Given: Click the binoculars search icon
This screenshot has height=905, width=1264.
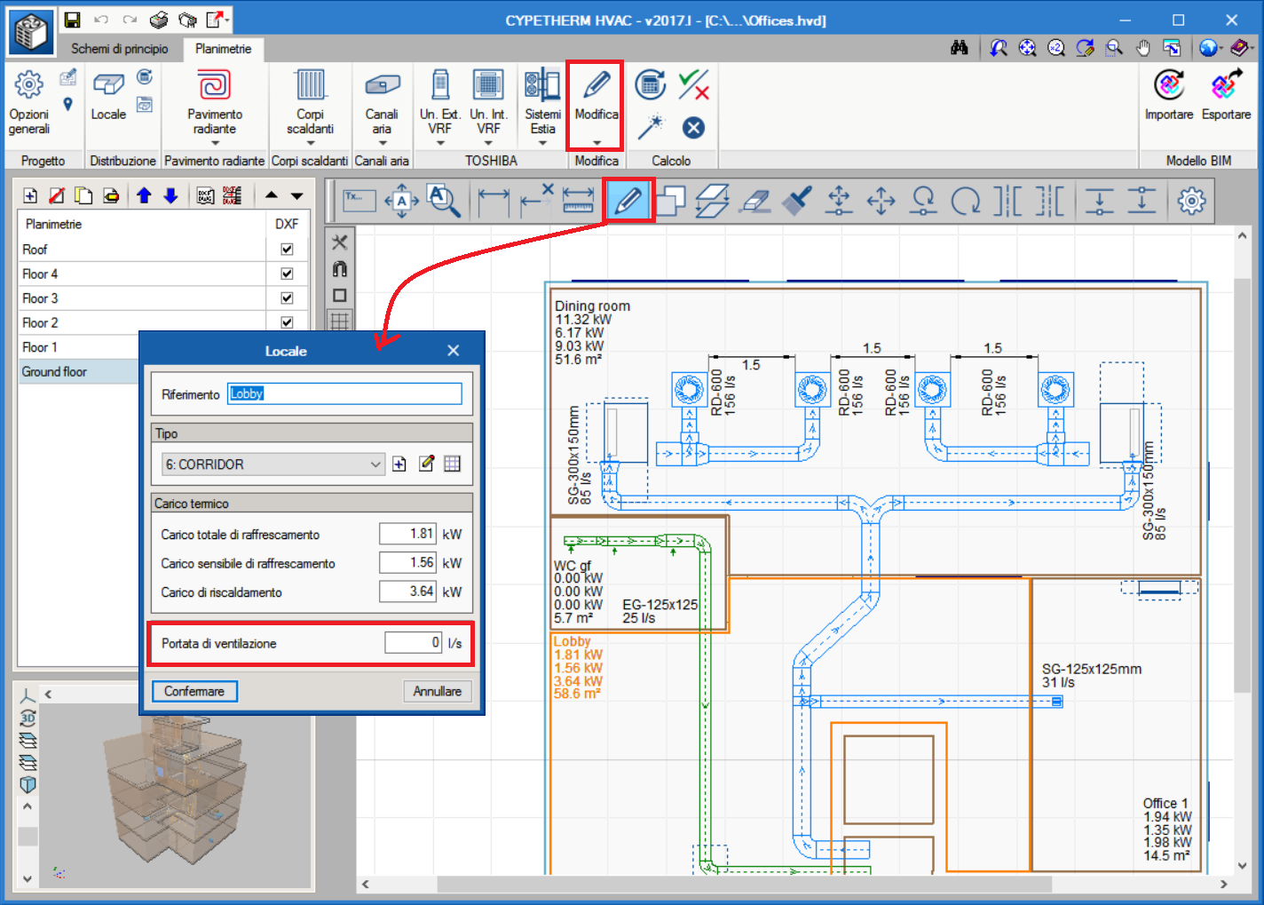Looking at the screenshot, I should pos(960,48).
